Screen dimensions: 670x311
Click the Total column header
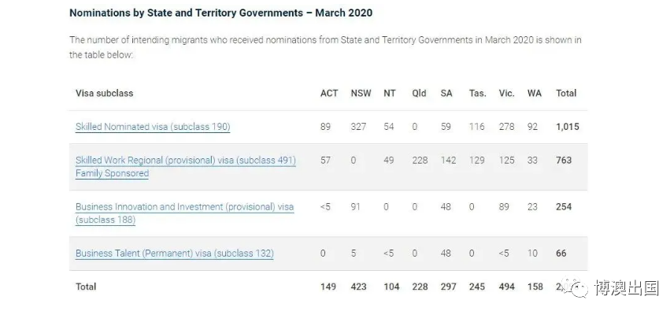[566, 93]
